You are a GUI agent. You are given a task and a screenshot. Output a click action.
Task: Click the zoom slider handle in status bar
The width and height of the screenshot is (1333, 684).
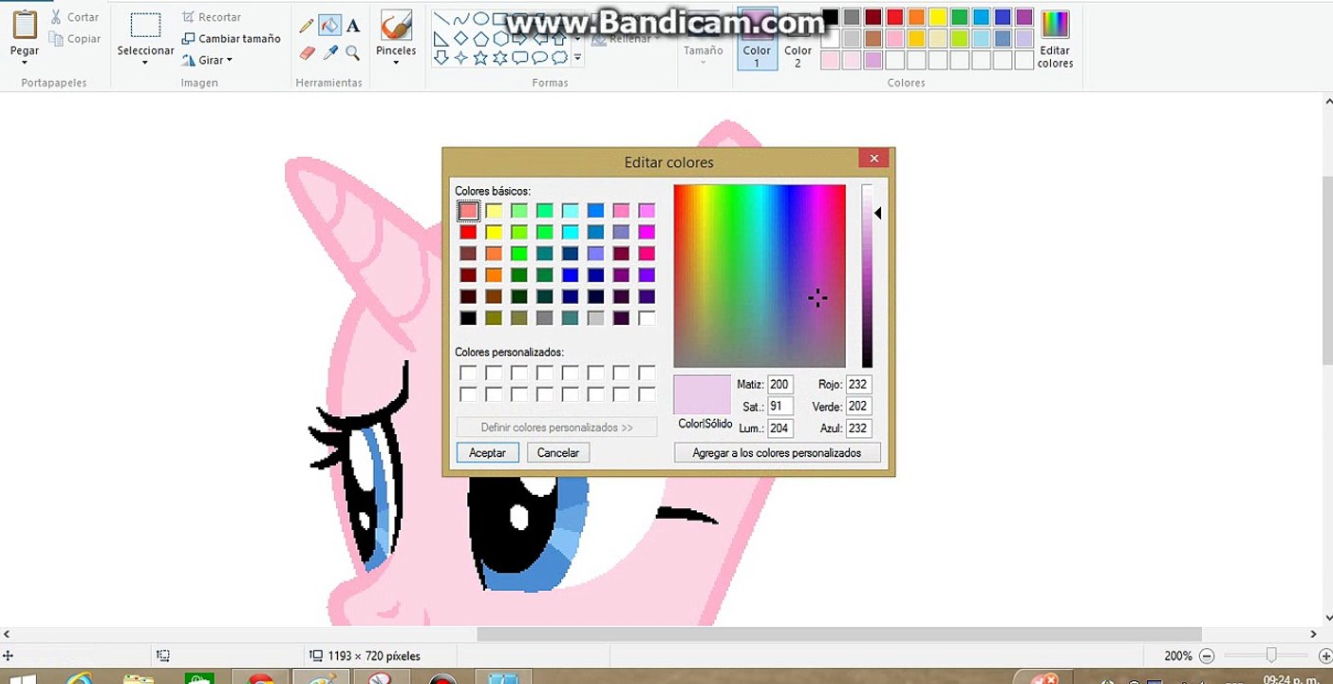pos(1271,655)
